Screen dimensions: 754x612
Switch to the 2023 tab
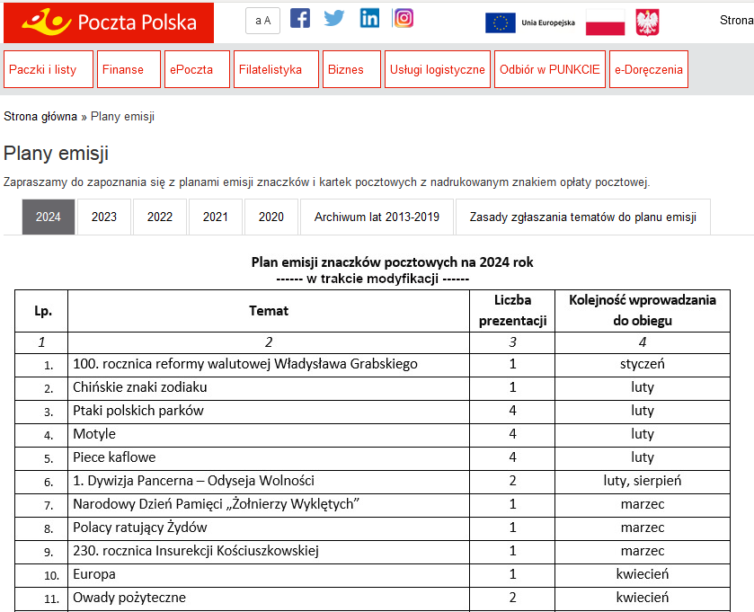click(104, 217)
